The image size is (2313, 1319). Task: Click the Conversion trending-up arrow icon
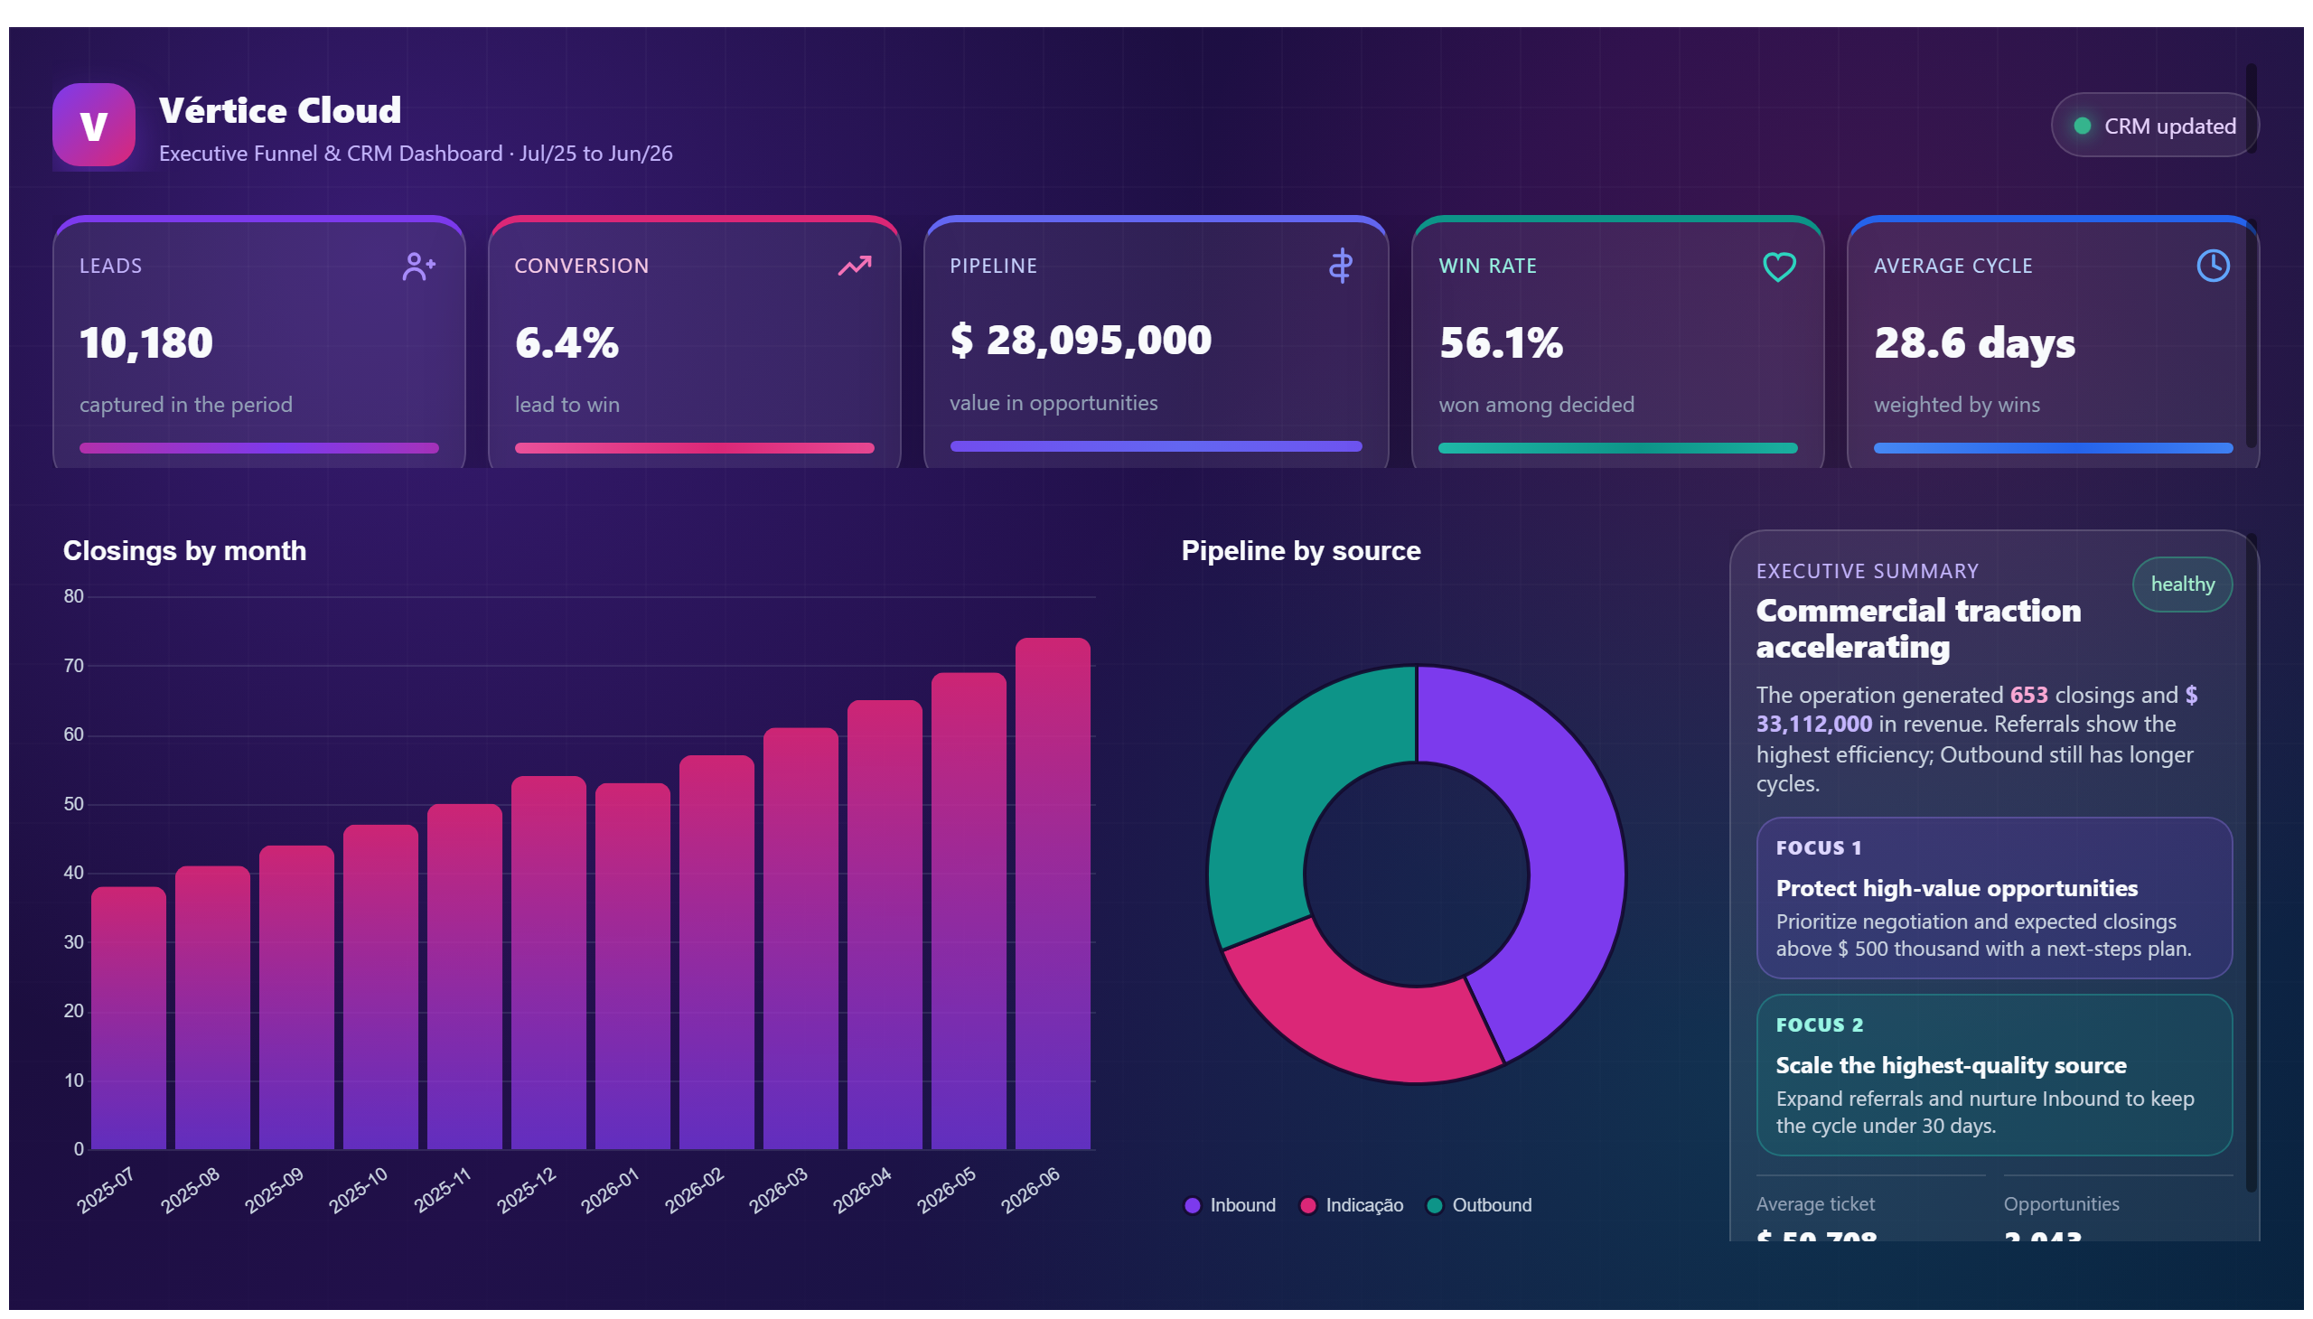click(854, 266)
